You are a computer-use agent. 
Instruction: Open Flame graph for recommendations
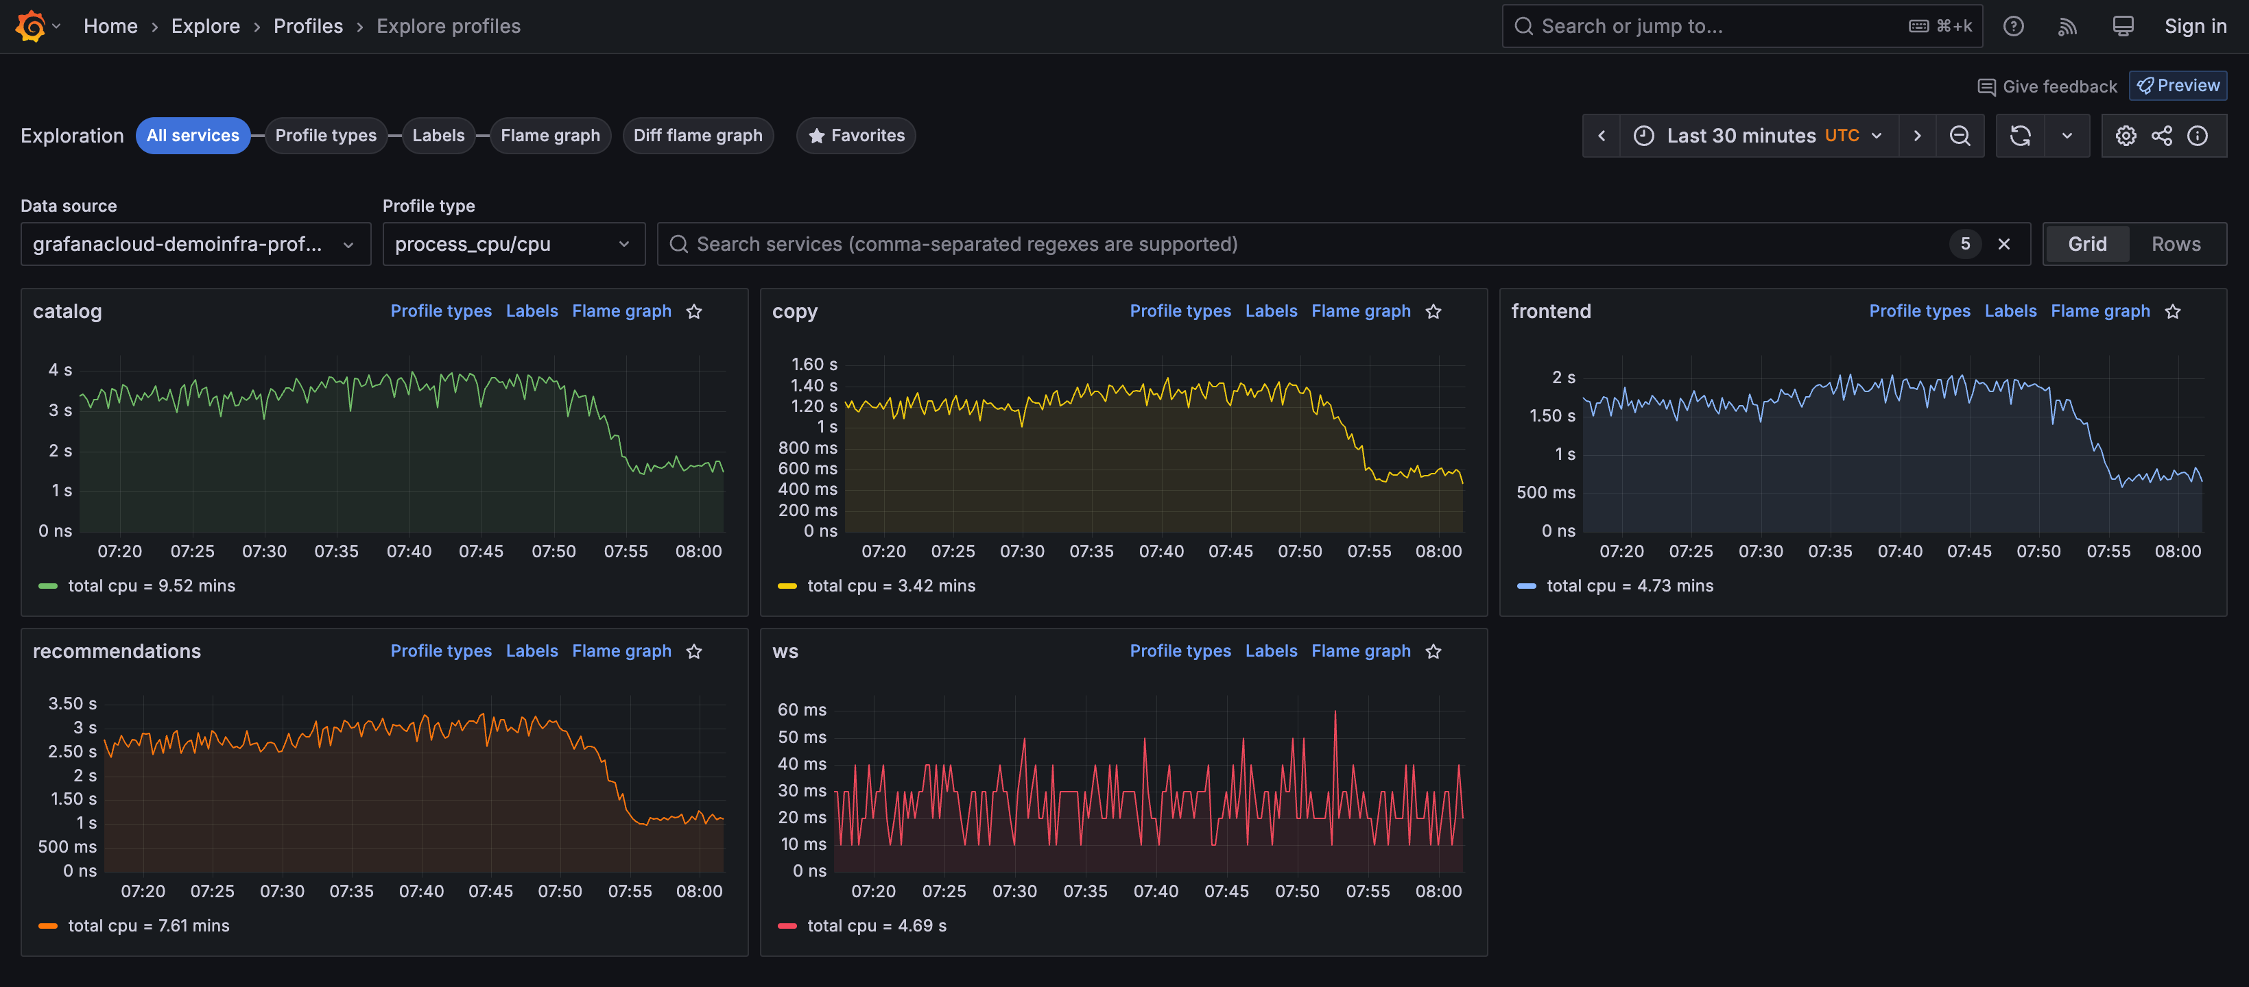point(621,651)
